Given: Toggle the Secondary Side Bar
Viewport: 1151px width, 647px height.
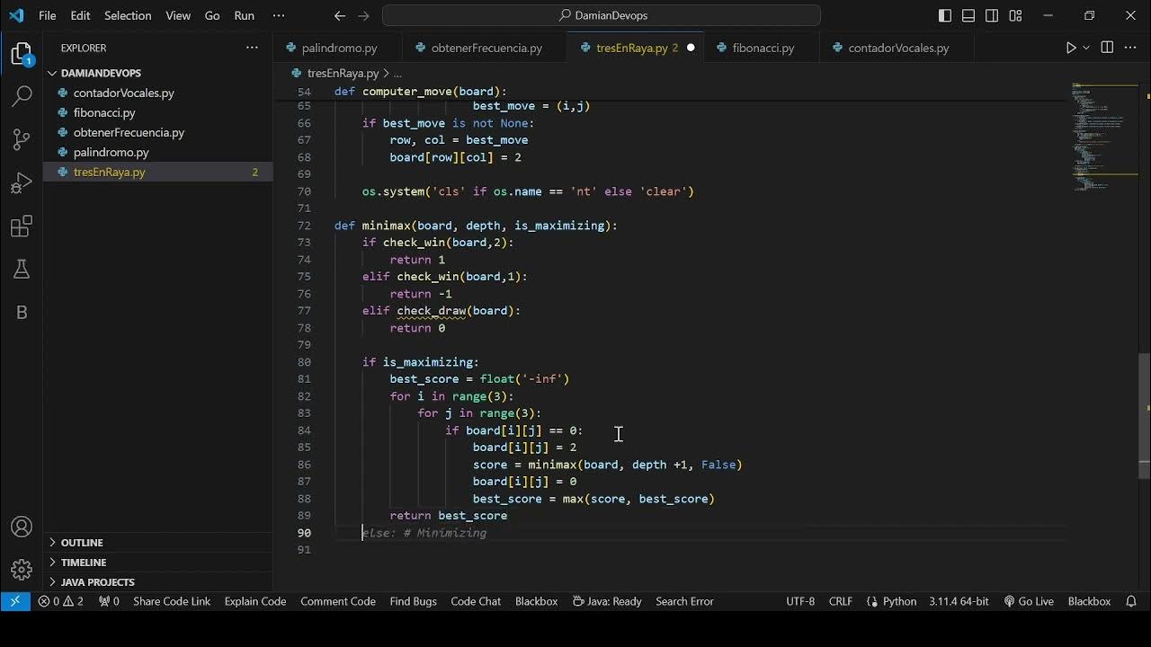Looking at the screenshot, I should click(992, 15).
